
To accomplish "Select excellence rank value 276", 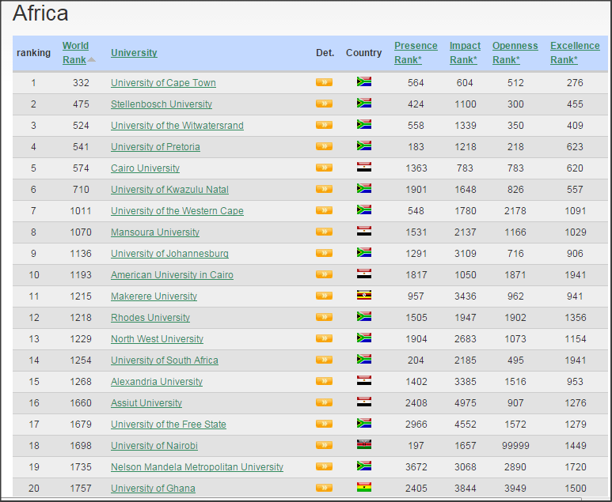I will click(x=575, y=83).
